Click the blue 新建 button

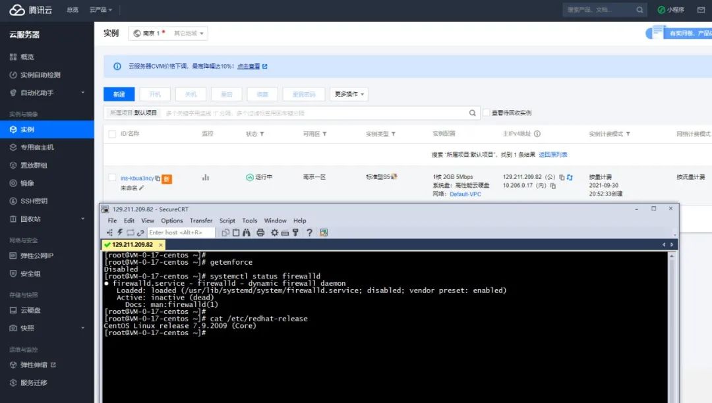click(x=119, y=94)
